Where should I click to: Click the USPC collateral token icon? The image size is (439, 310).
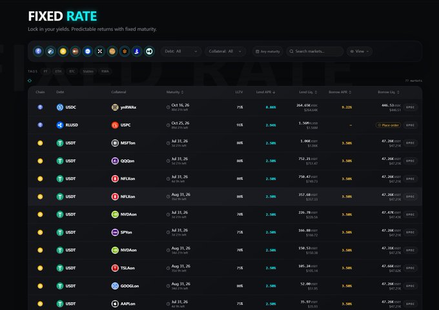[x=115, y=125]
